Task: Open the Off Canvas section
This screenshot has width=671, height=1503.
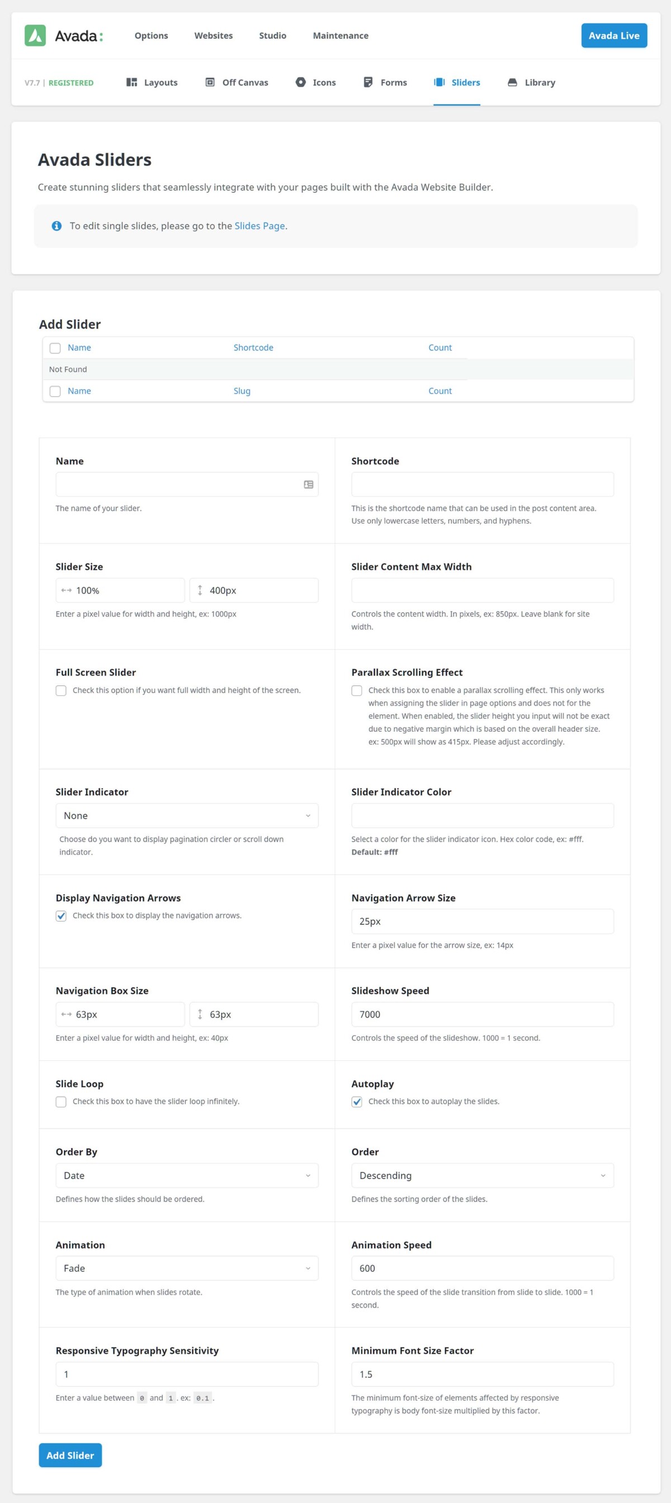Action: pos(209,82)
